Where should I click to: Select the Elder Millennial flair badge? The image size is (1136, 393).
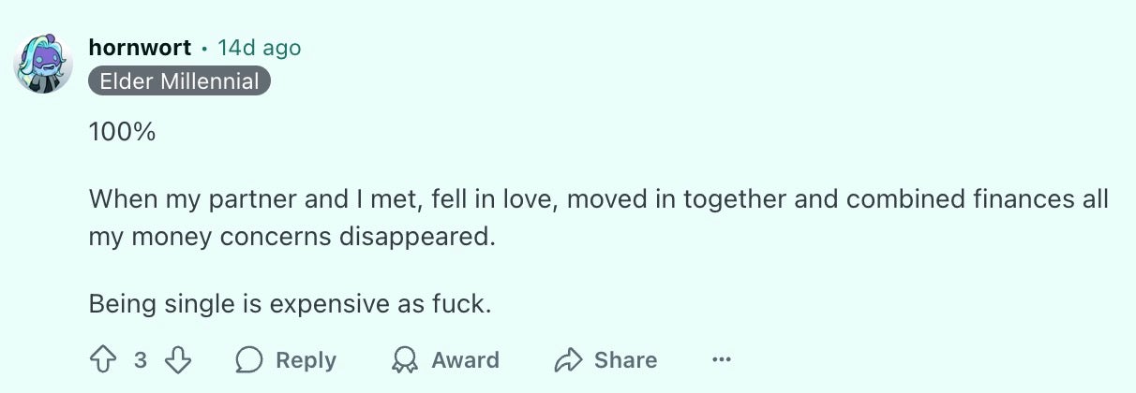click(x=180, y=81)
